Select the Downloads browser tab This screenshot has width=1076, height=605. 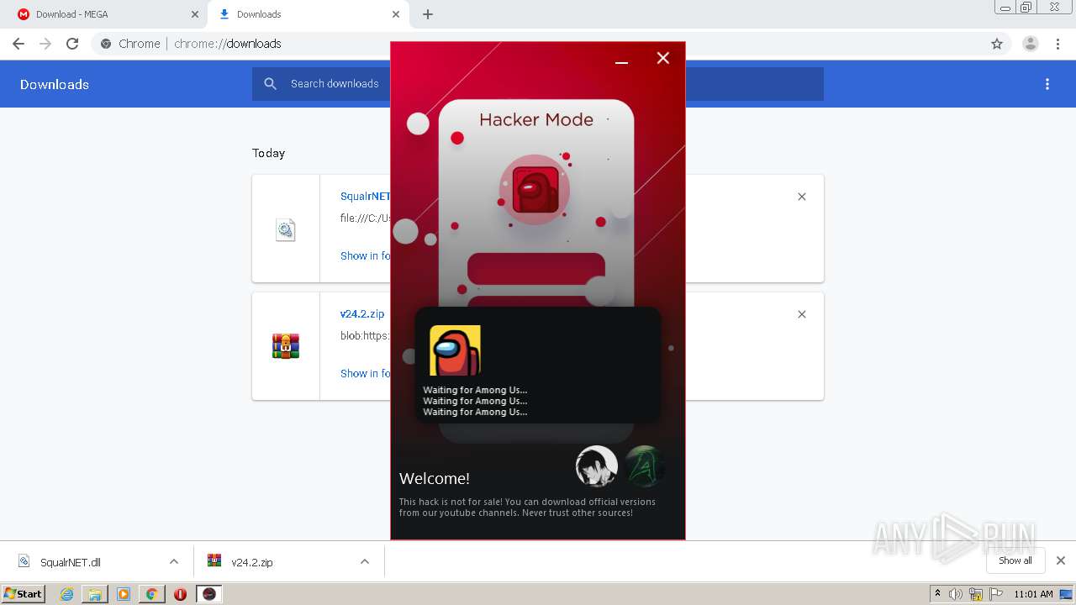point(308,14)
